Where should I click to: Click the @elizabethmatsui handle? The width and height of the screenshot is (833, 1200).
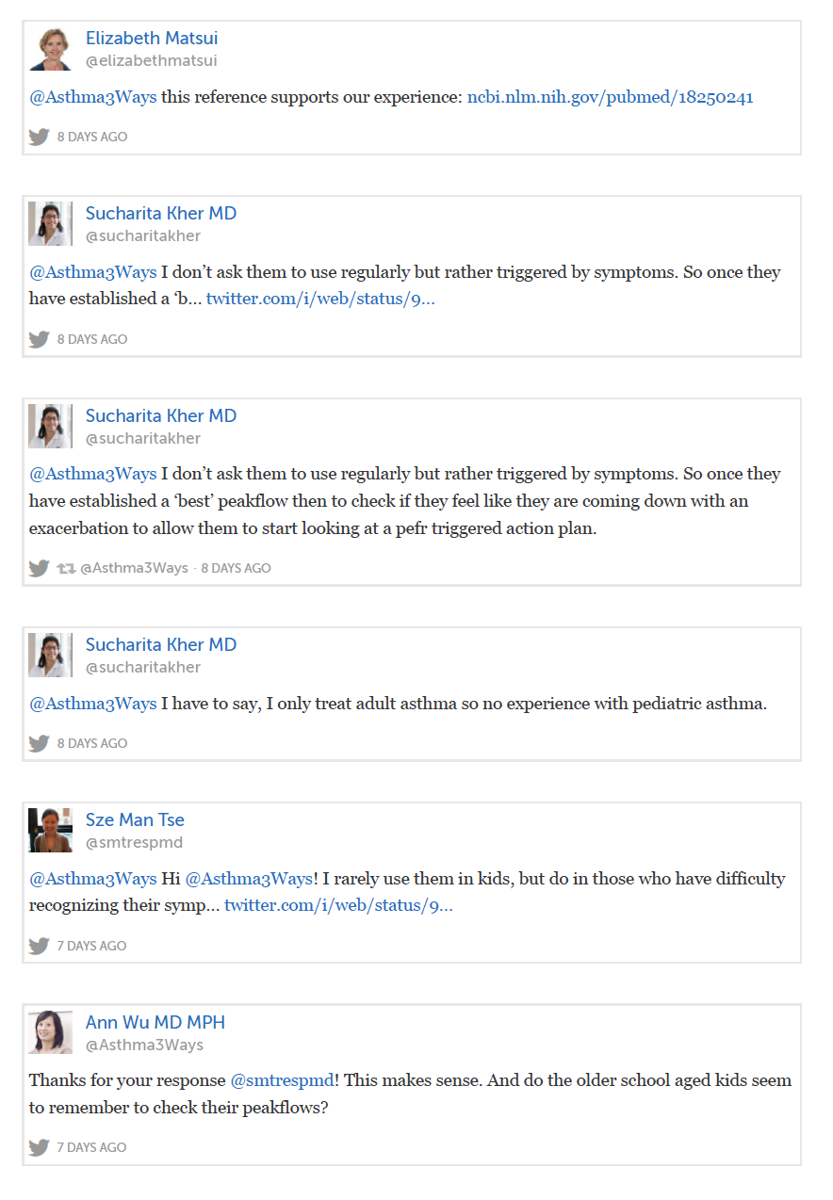point(152,61)
